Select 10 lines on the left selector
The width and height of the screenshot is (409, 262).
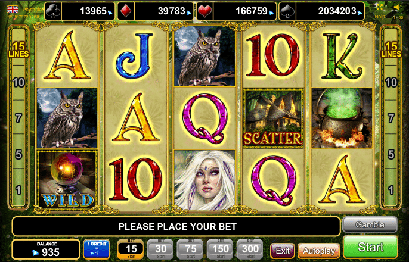(x=18, y=83)
